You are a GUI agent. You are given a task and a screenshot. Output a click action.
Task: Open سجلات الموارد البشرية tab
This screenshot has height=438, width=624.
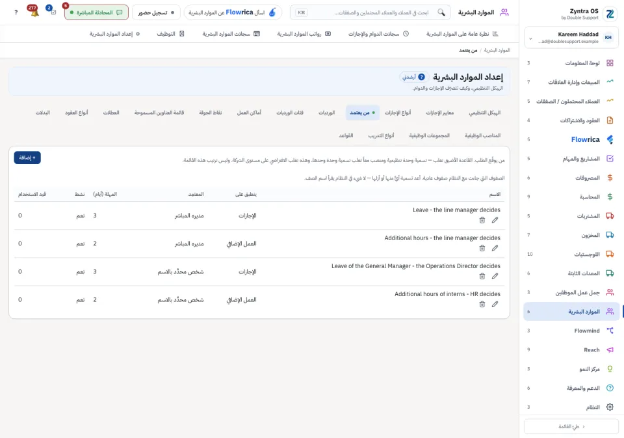pos(231,34)
